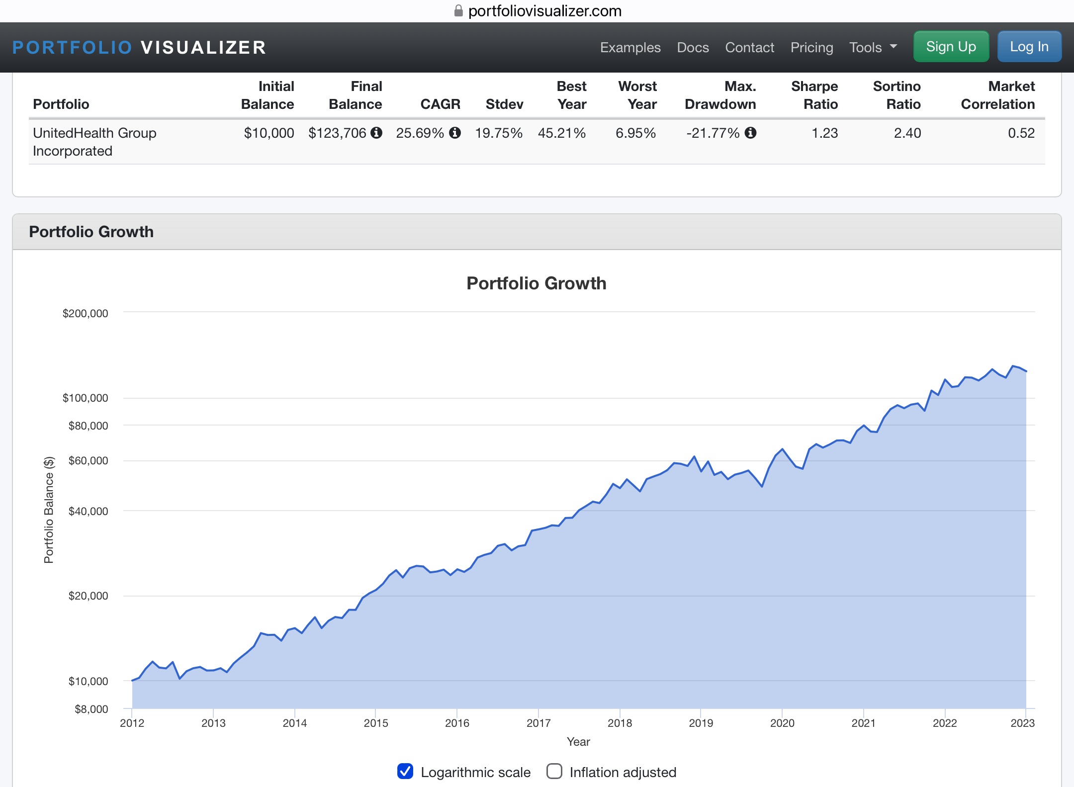Image resolution: width=1074 pixels, height=787 pixels.
Task: Click the 2012 x-axis label
Action: [x=132, y=723]
